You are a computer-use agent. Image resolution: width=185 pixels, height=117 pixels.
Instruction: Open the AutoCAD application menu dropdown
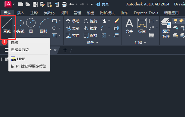point(14,4)
